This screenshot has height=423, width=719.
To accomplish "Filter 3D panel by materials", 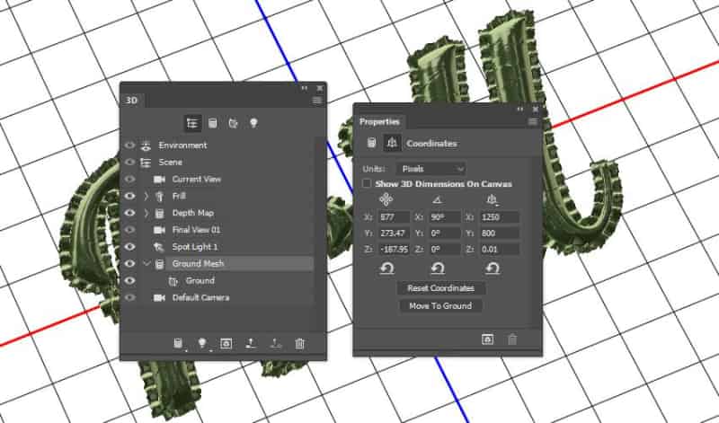I will tap(233, 123).
